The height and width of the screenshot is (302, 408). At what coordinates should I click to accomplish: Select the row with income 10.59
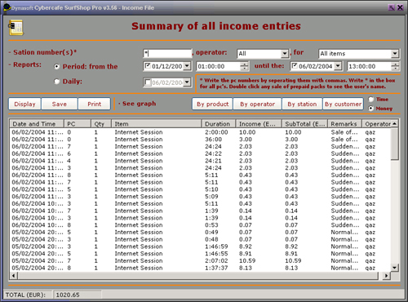pyautogui.click(x=200, y=260)
